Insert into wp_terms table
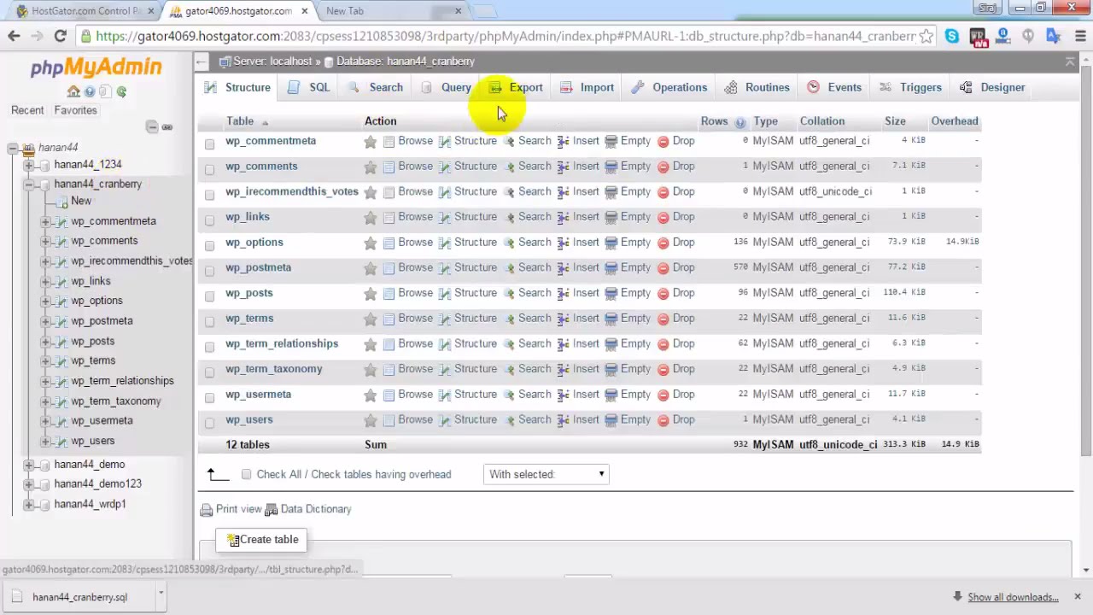The width and height of the screenshot is (1093, 615). click(578, 319)
